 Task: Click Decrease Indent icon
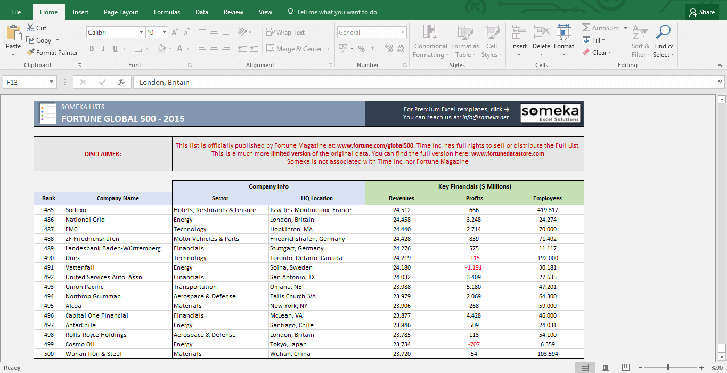tap(242, 48)
